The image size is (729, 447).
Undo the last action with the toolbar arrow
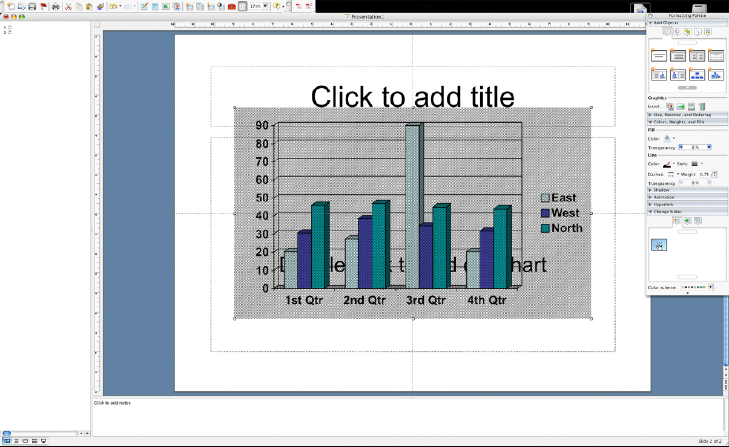pyautogui.click(x=113, y=6)
